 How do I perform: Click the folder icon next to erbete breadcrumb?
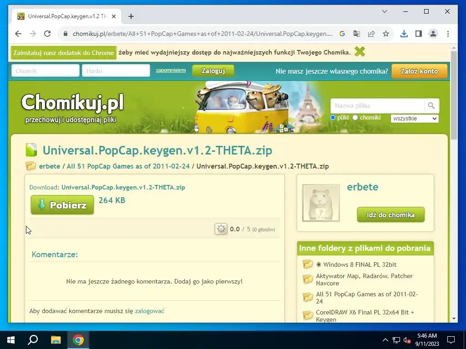click(x=30, y=165)
